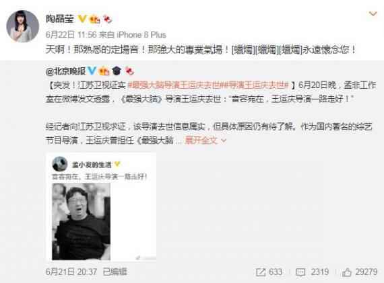Click the chevron arrow after 展开全文
Screen dimensions: 384x283
(x=224, y=140)
